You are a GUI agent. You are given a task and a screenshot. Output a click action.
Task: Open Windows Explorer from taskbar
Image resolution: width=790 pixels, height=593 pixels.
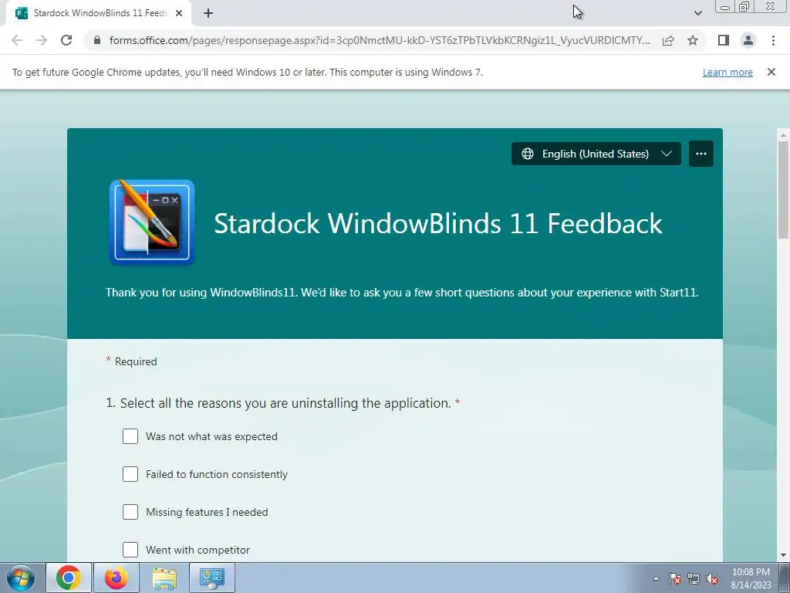pyautogui.click(x=164, y=578)
